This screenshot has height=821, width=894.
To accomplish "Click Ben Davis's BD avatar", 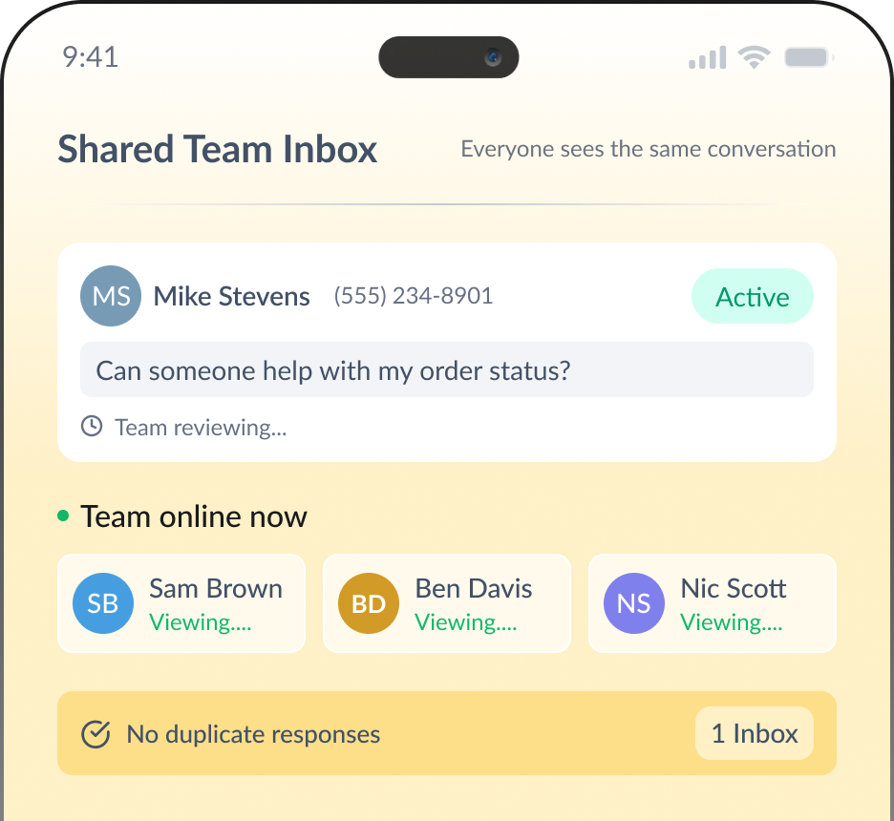I will [x=369, y=603].
